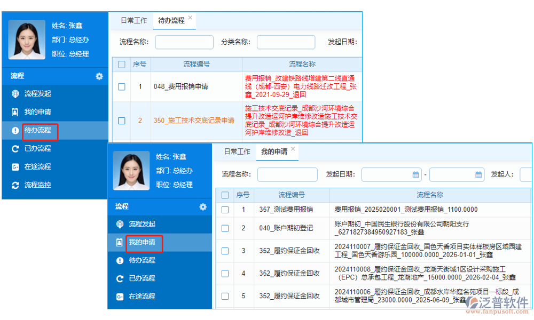534x320 pixels.
Task: Tick the checkbox for 350_施工技术交底记录申请
Action: 121,121
